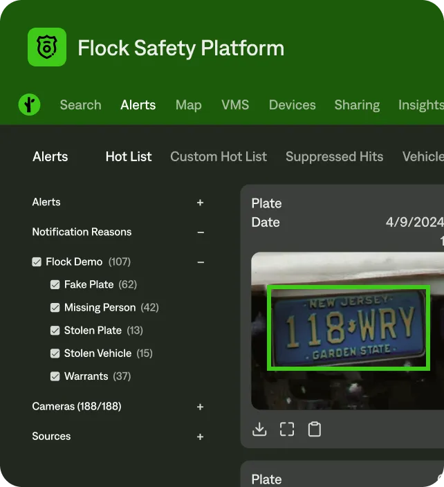Click the New Jersey plate thumbnail image
The image size is (444, 487).
(347, 331)
